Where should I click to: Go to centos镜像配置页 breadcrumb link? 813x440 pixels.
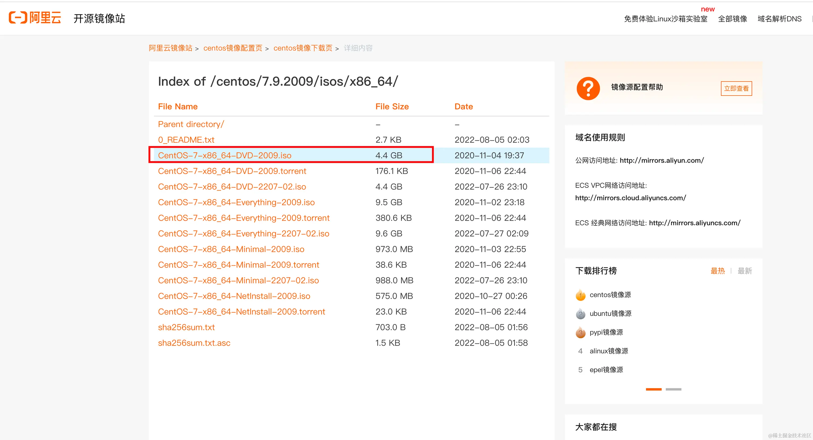(x=233, y=48)
